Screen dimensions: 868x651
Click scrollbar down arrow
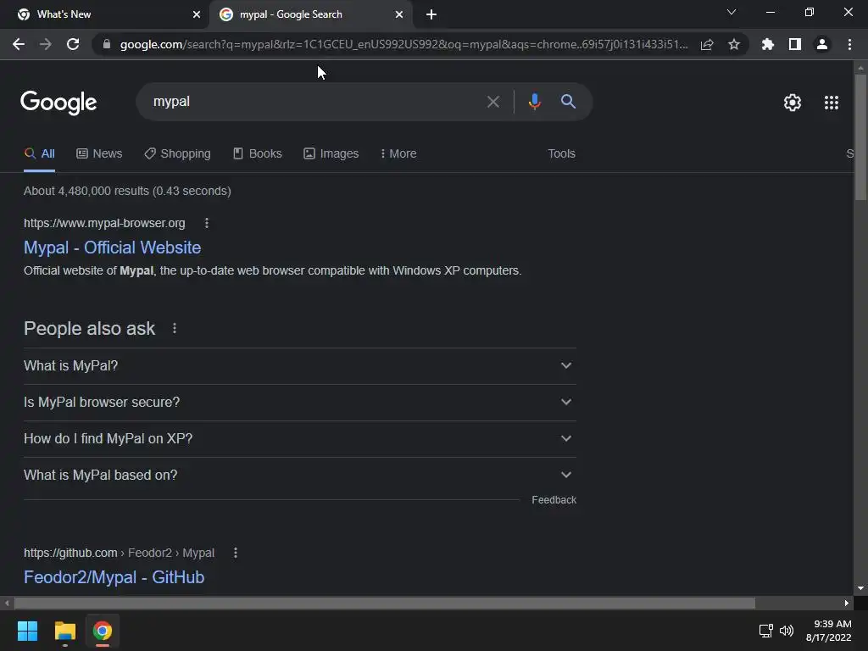(860, 588)
